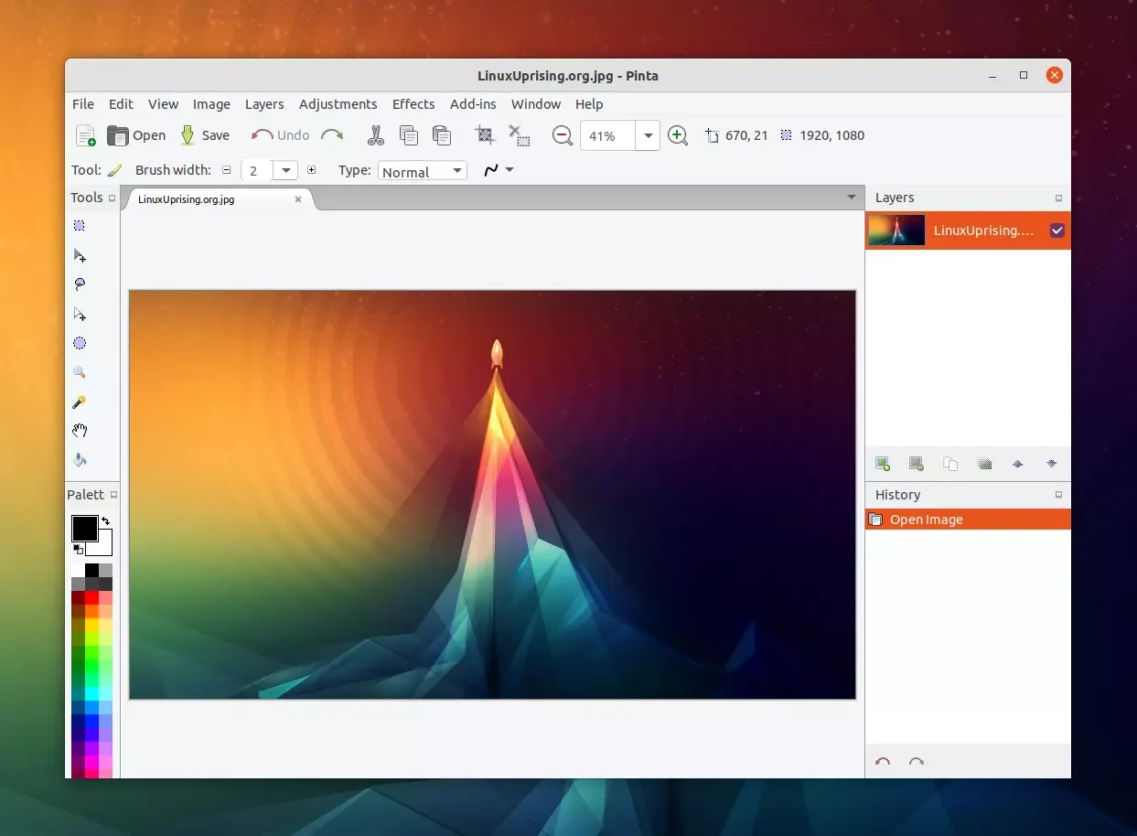This screenshot has width=1137, height=836.
Task: Activate the Pan tool
Action: click(x=80, y=431)
